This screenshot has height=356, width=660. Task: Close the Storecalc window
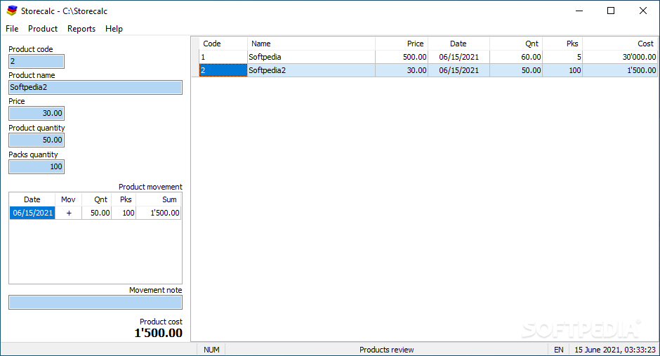point(642,11)
